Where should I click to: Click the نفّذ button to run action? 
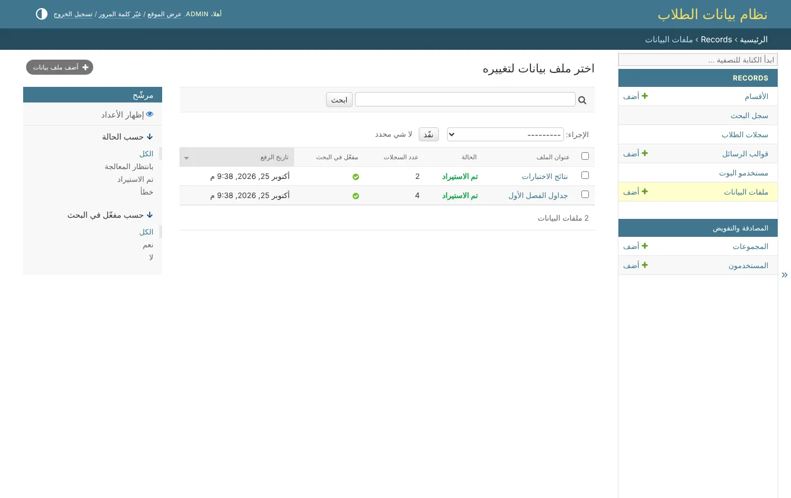[429, 134]
